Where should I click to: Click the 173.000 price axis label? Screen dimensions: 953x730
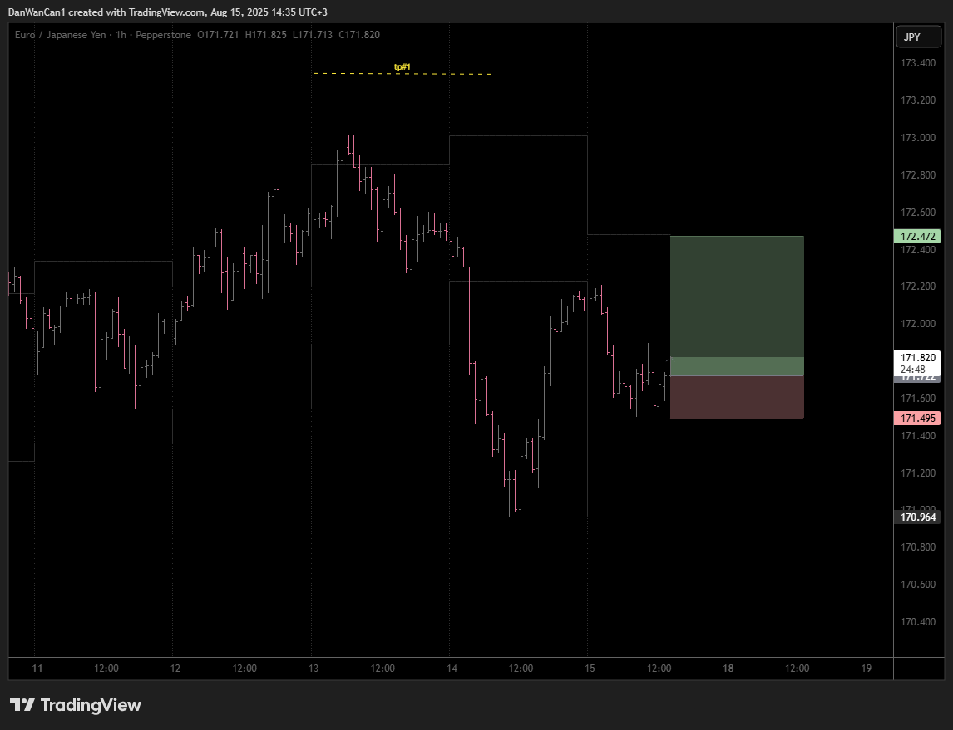918,138
